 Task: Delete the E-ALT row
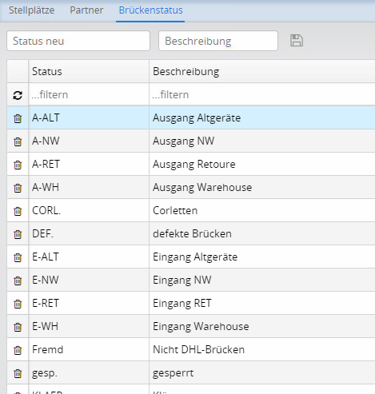coord(18,257)
